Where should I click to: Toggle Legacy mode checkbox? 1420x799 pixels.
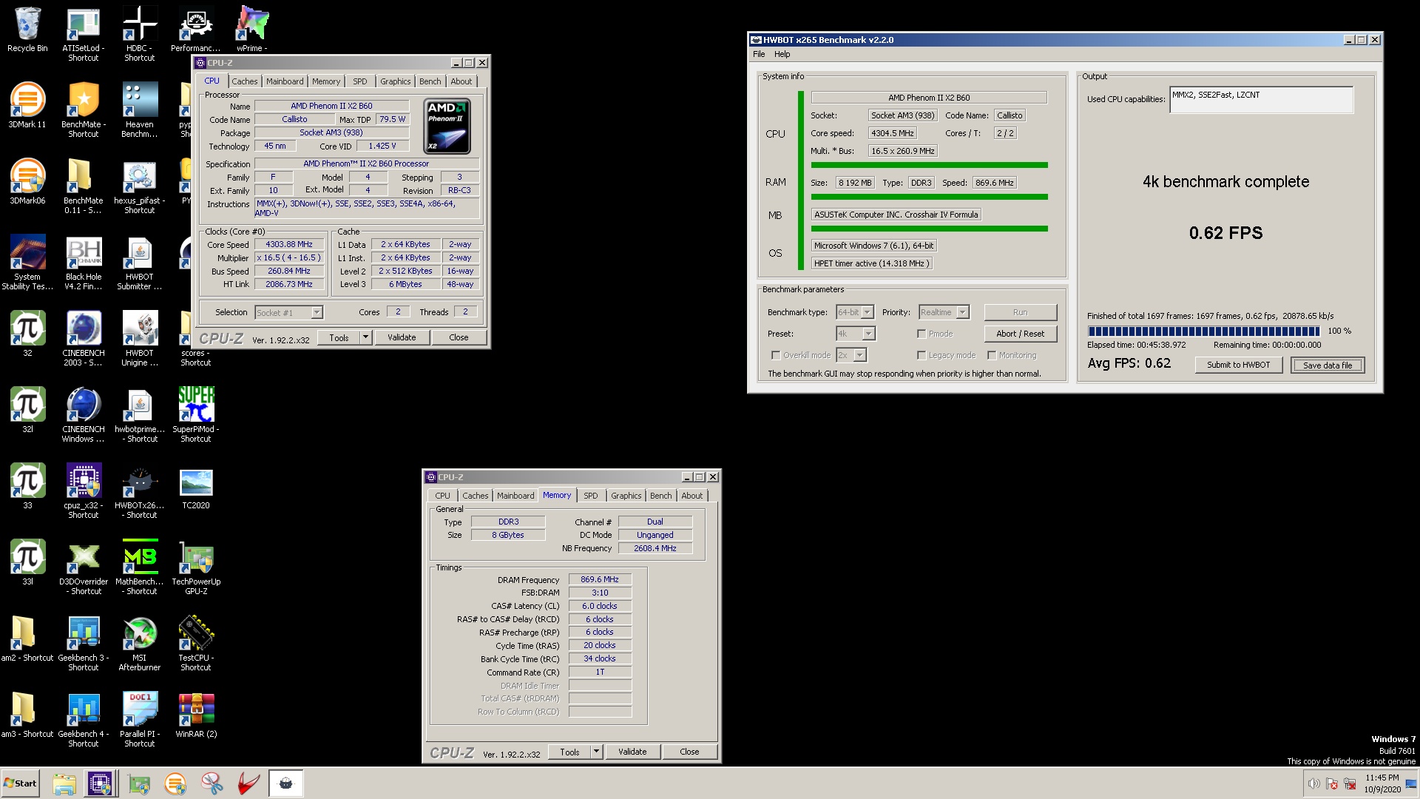pyautogui.click(x=922, y=355)
